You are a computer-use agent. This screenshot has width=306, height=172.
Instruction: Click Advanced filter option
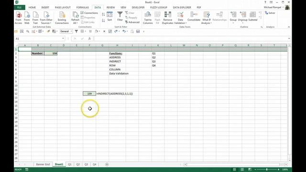tap(132, 22)
